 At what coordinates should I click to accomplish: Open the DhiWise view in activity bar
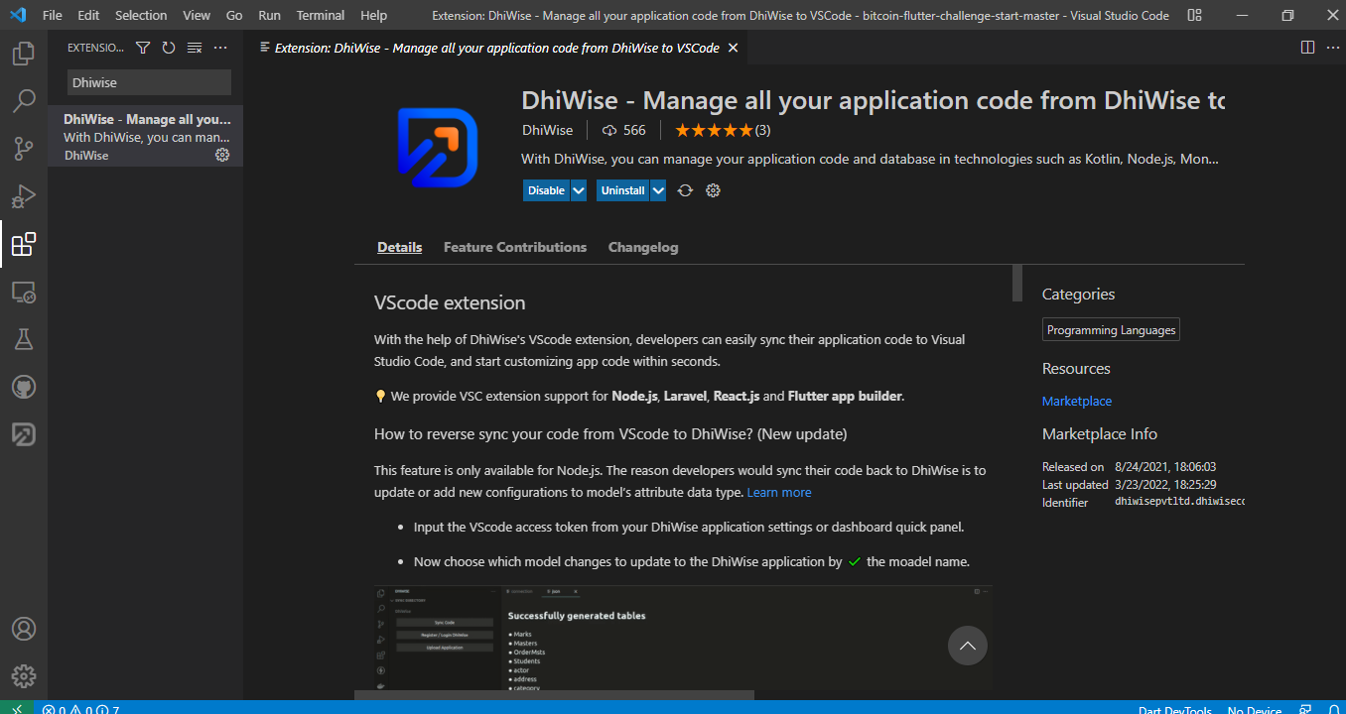(x=24, y=434)
